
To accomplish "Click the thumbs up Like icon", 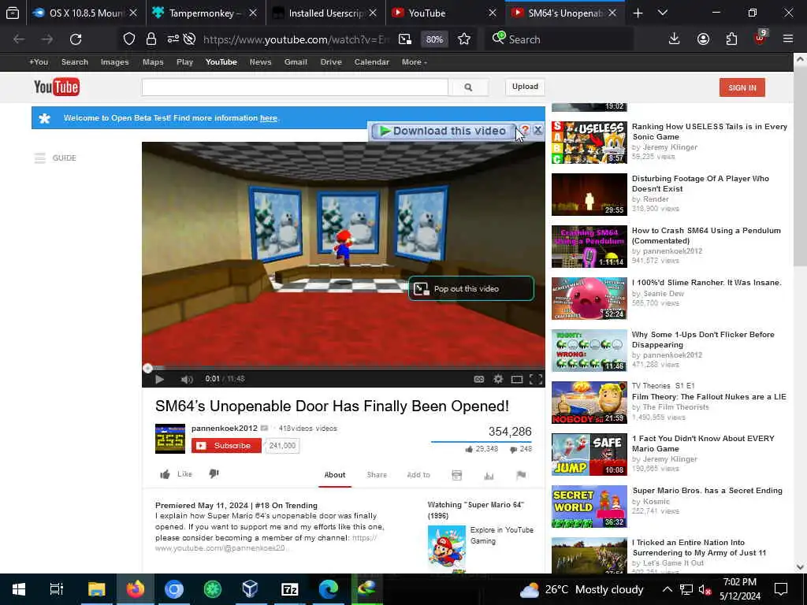I will [x=165, y=474].
